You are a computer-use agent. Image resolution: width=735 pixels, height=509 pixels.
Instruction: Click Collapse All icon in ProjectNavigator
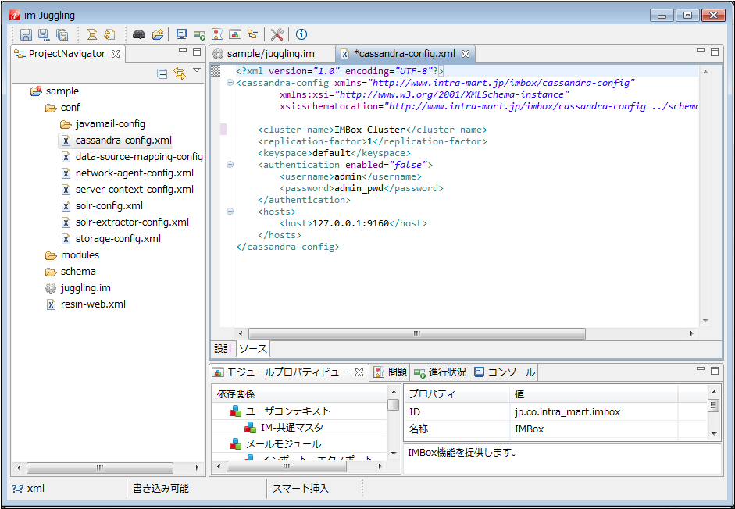point(162,73)
